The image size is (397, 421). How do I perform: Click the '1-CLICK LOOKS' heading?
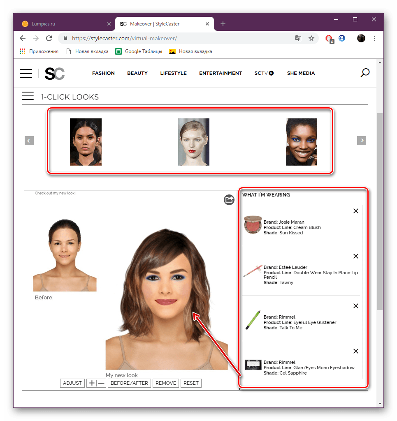(x=70, y=97)
